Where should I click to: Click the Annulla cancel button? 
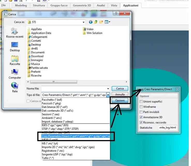tap(120, 94)
